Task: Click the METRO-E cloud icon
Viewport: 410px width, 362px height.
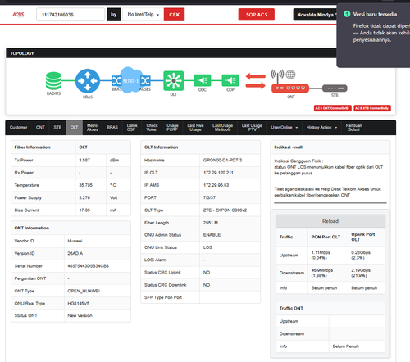Action: coord(130,80)
